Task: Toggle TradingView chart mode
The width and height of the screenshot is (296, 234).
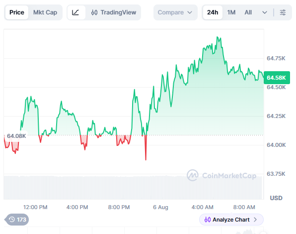Action: click(x=114, y=12)
